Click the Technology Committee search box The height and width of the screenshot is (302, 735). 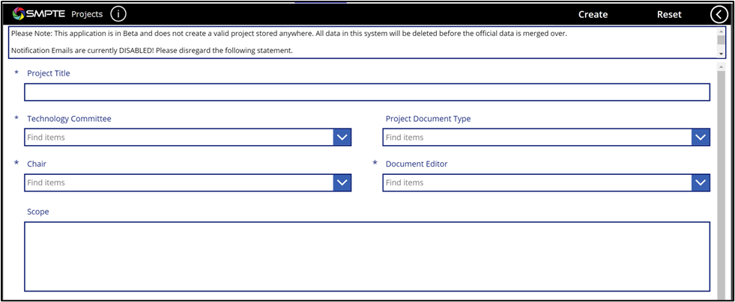tap(178, 138)
